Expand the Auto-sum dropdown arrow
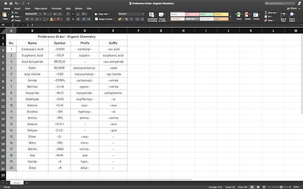The height and width of the screenshot is (189, 303). coord(278,13)
